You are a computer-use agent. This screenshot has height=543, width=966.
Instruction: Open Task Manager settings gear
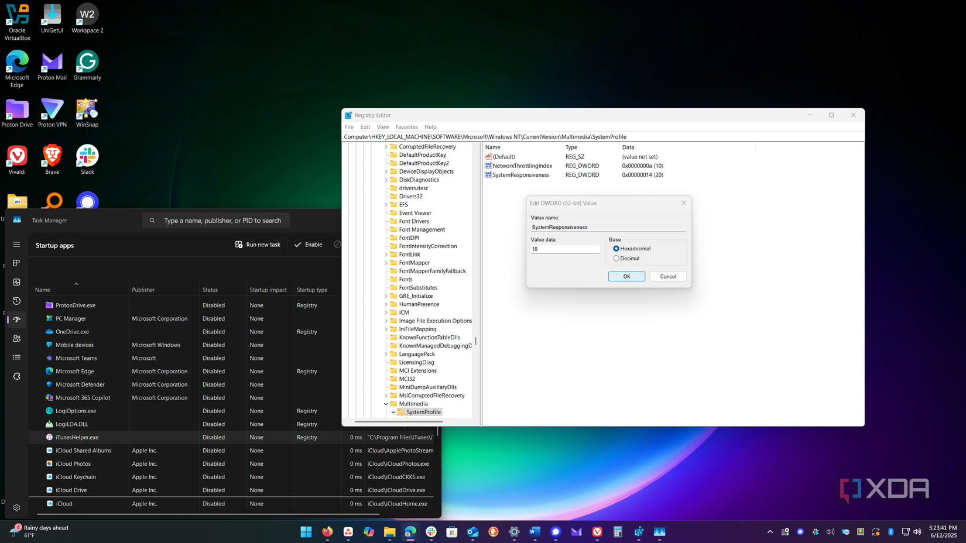[x=16, y=507]
